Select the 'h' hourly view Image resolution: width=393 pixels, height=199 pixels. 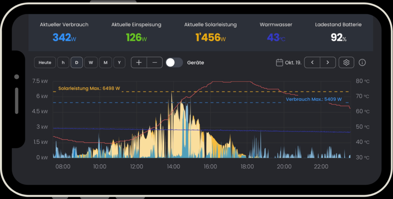coord(63,63)
